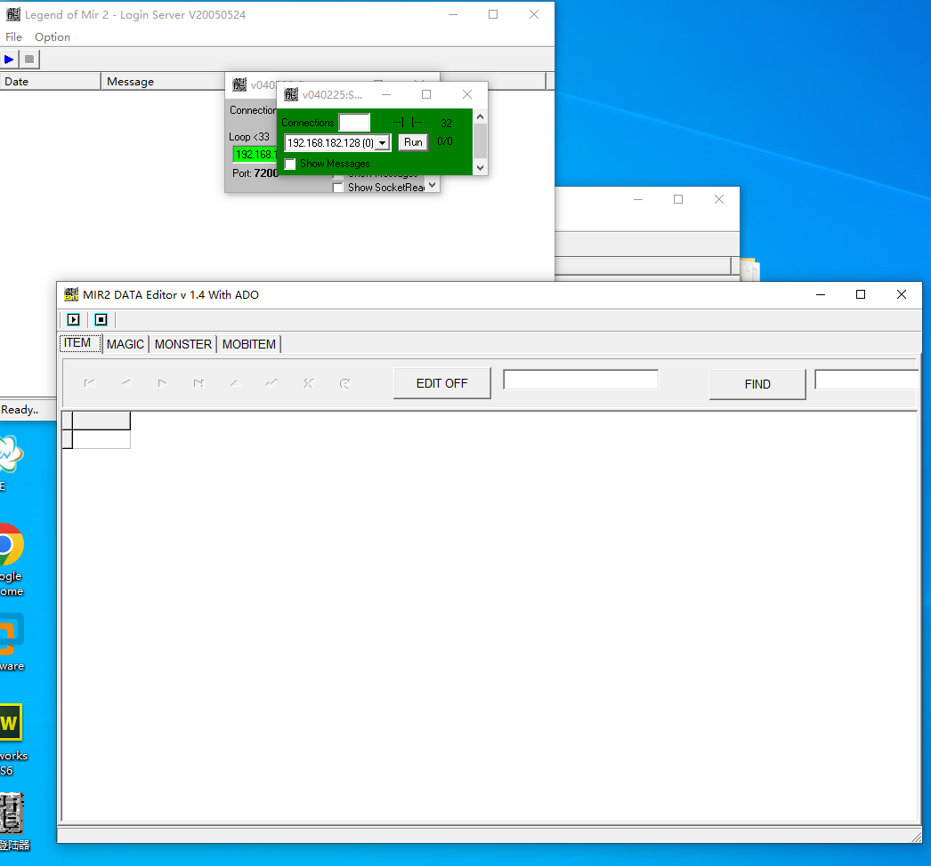Image resolution: width=931 pixels, height=866 pixels.
Task: Close the blank window behind the editor
Action: tap(719, 199)
